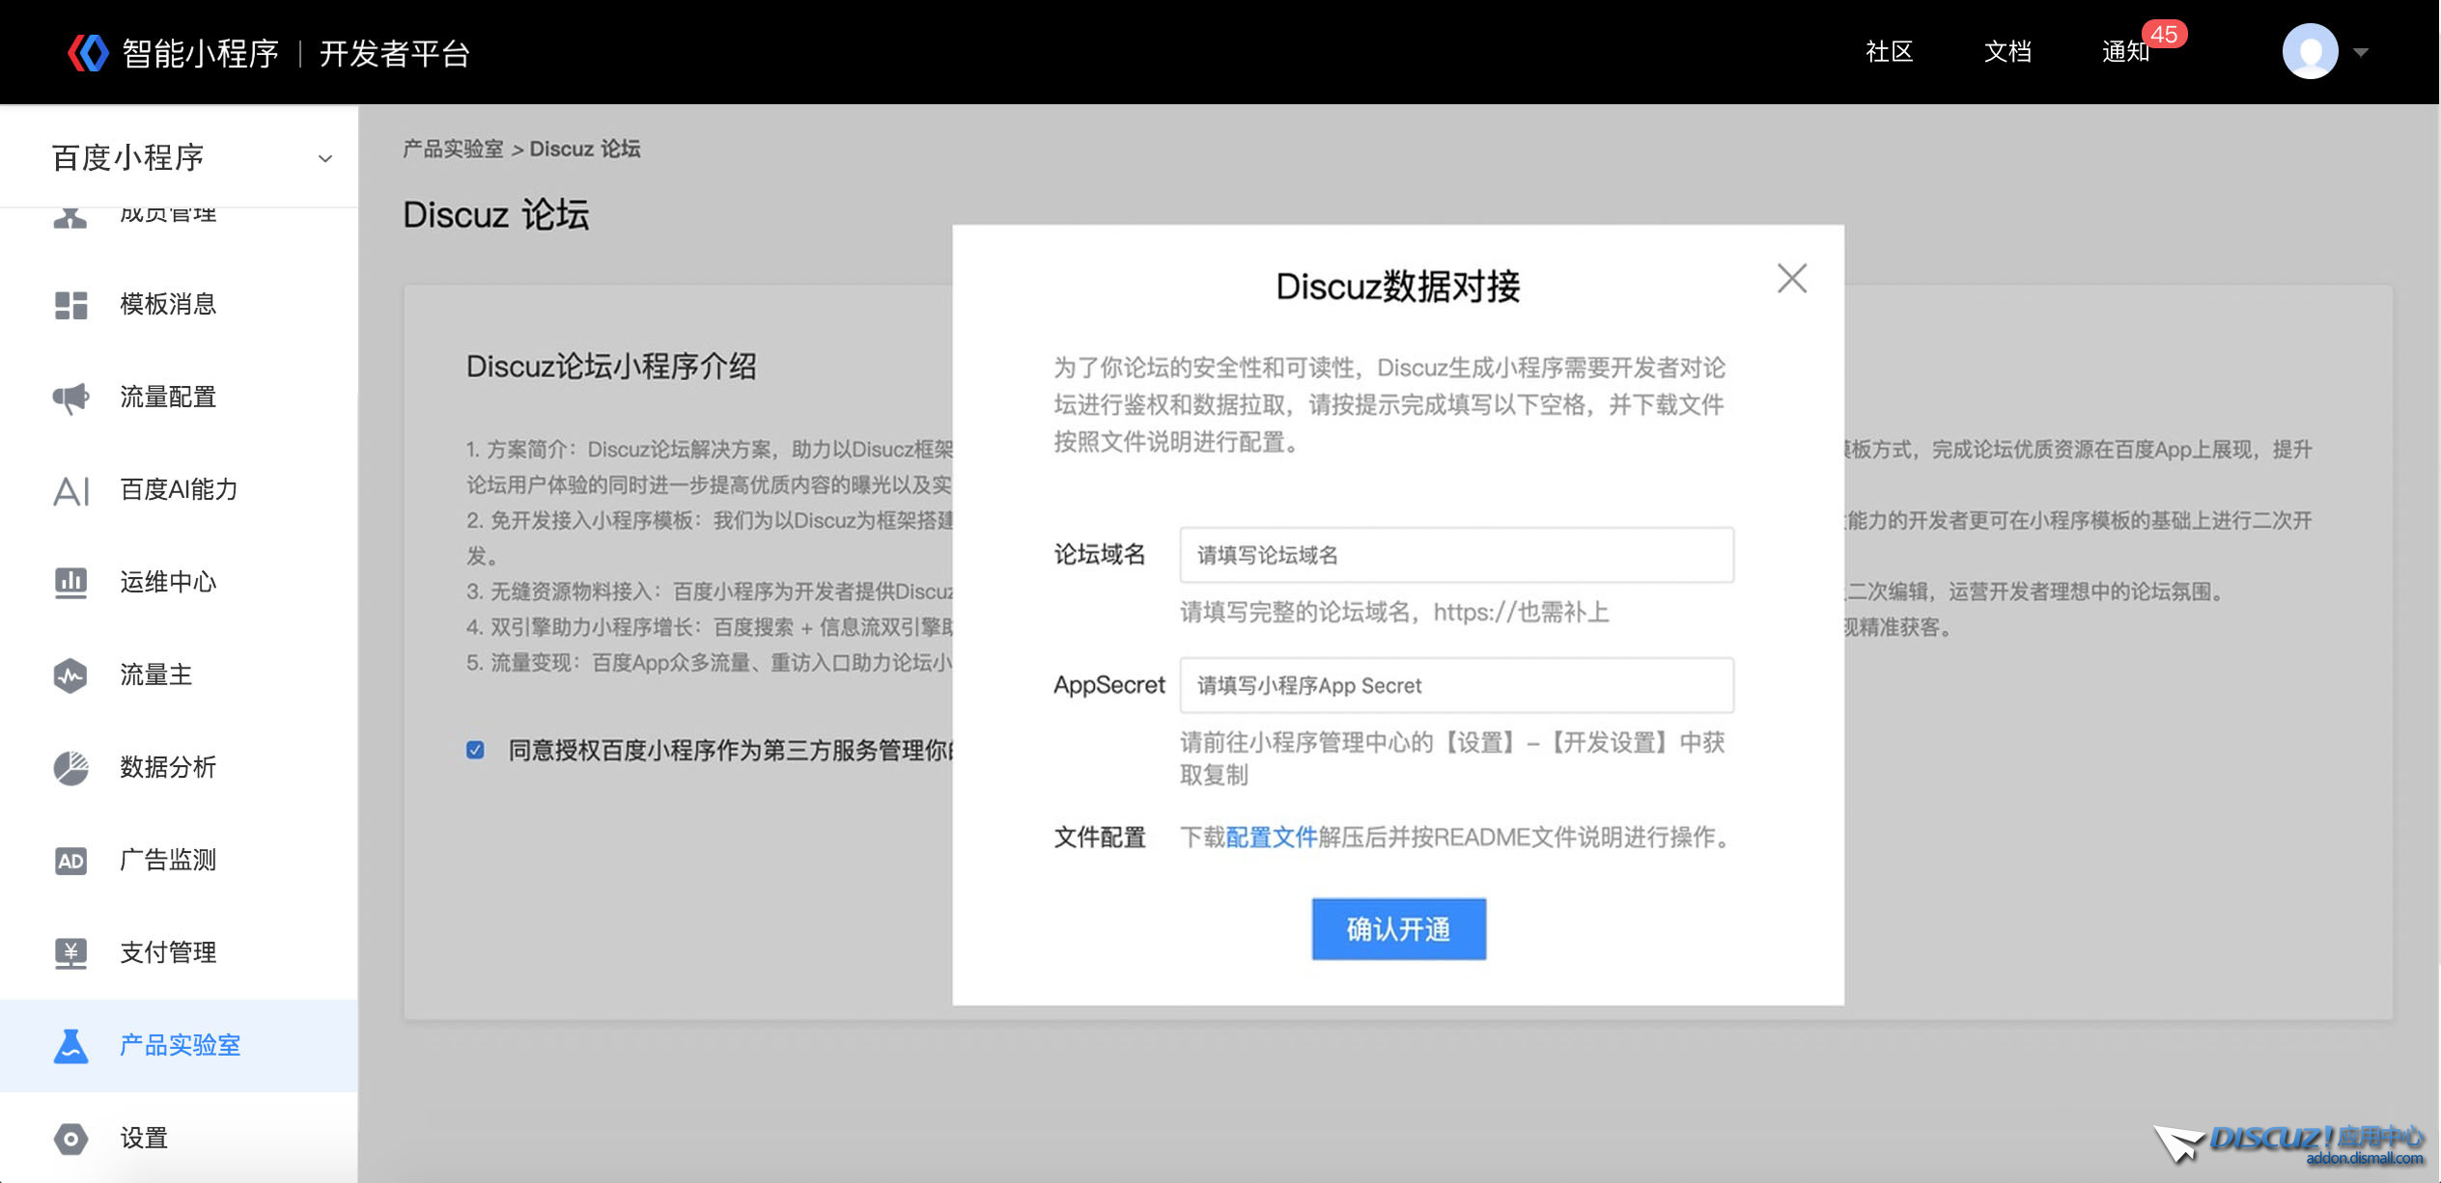The image size is (2441, 1183).
Task: Click the megaphone traffic config icon
Action: coord(70,398)
